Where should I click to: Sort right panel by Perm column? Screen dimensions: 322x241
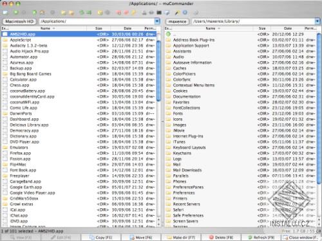click(x=310, y=28)
